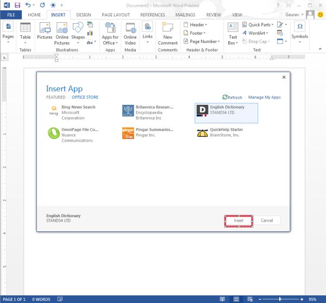Click the Save icon in quick access toolbar
The height and width of the screenshot is (303, 326).
coord(17,5)
